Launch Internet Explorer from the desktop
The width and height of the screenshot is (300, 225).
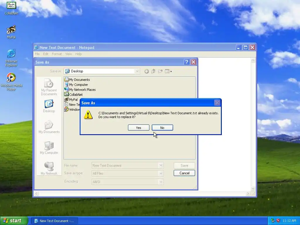11,58
